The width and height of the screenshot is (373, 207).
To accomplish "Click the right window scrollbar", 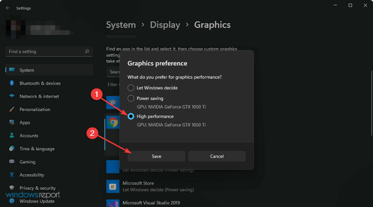I will pyautogui.click(x=371, y=103).
